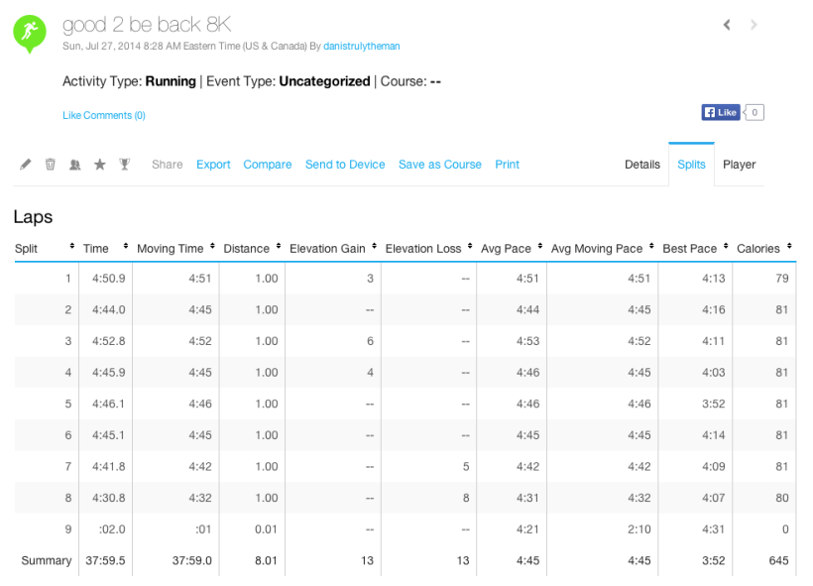Click the trash can delete icon
The width and height of the screenshot is (813, 586).
coord(50,165)
